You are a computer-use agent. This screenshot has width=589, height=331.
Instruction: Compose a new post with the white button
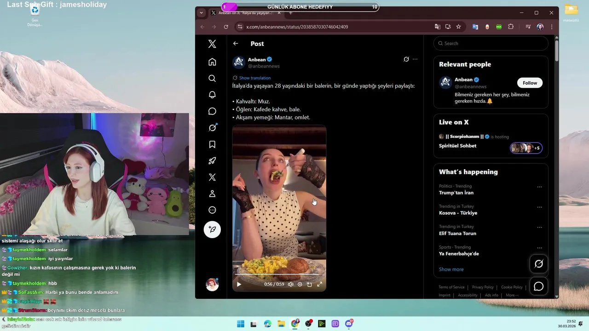coord(212,229)
